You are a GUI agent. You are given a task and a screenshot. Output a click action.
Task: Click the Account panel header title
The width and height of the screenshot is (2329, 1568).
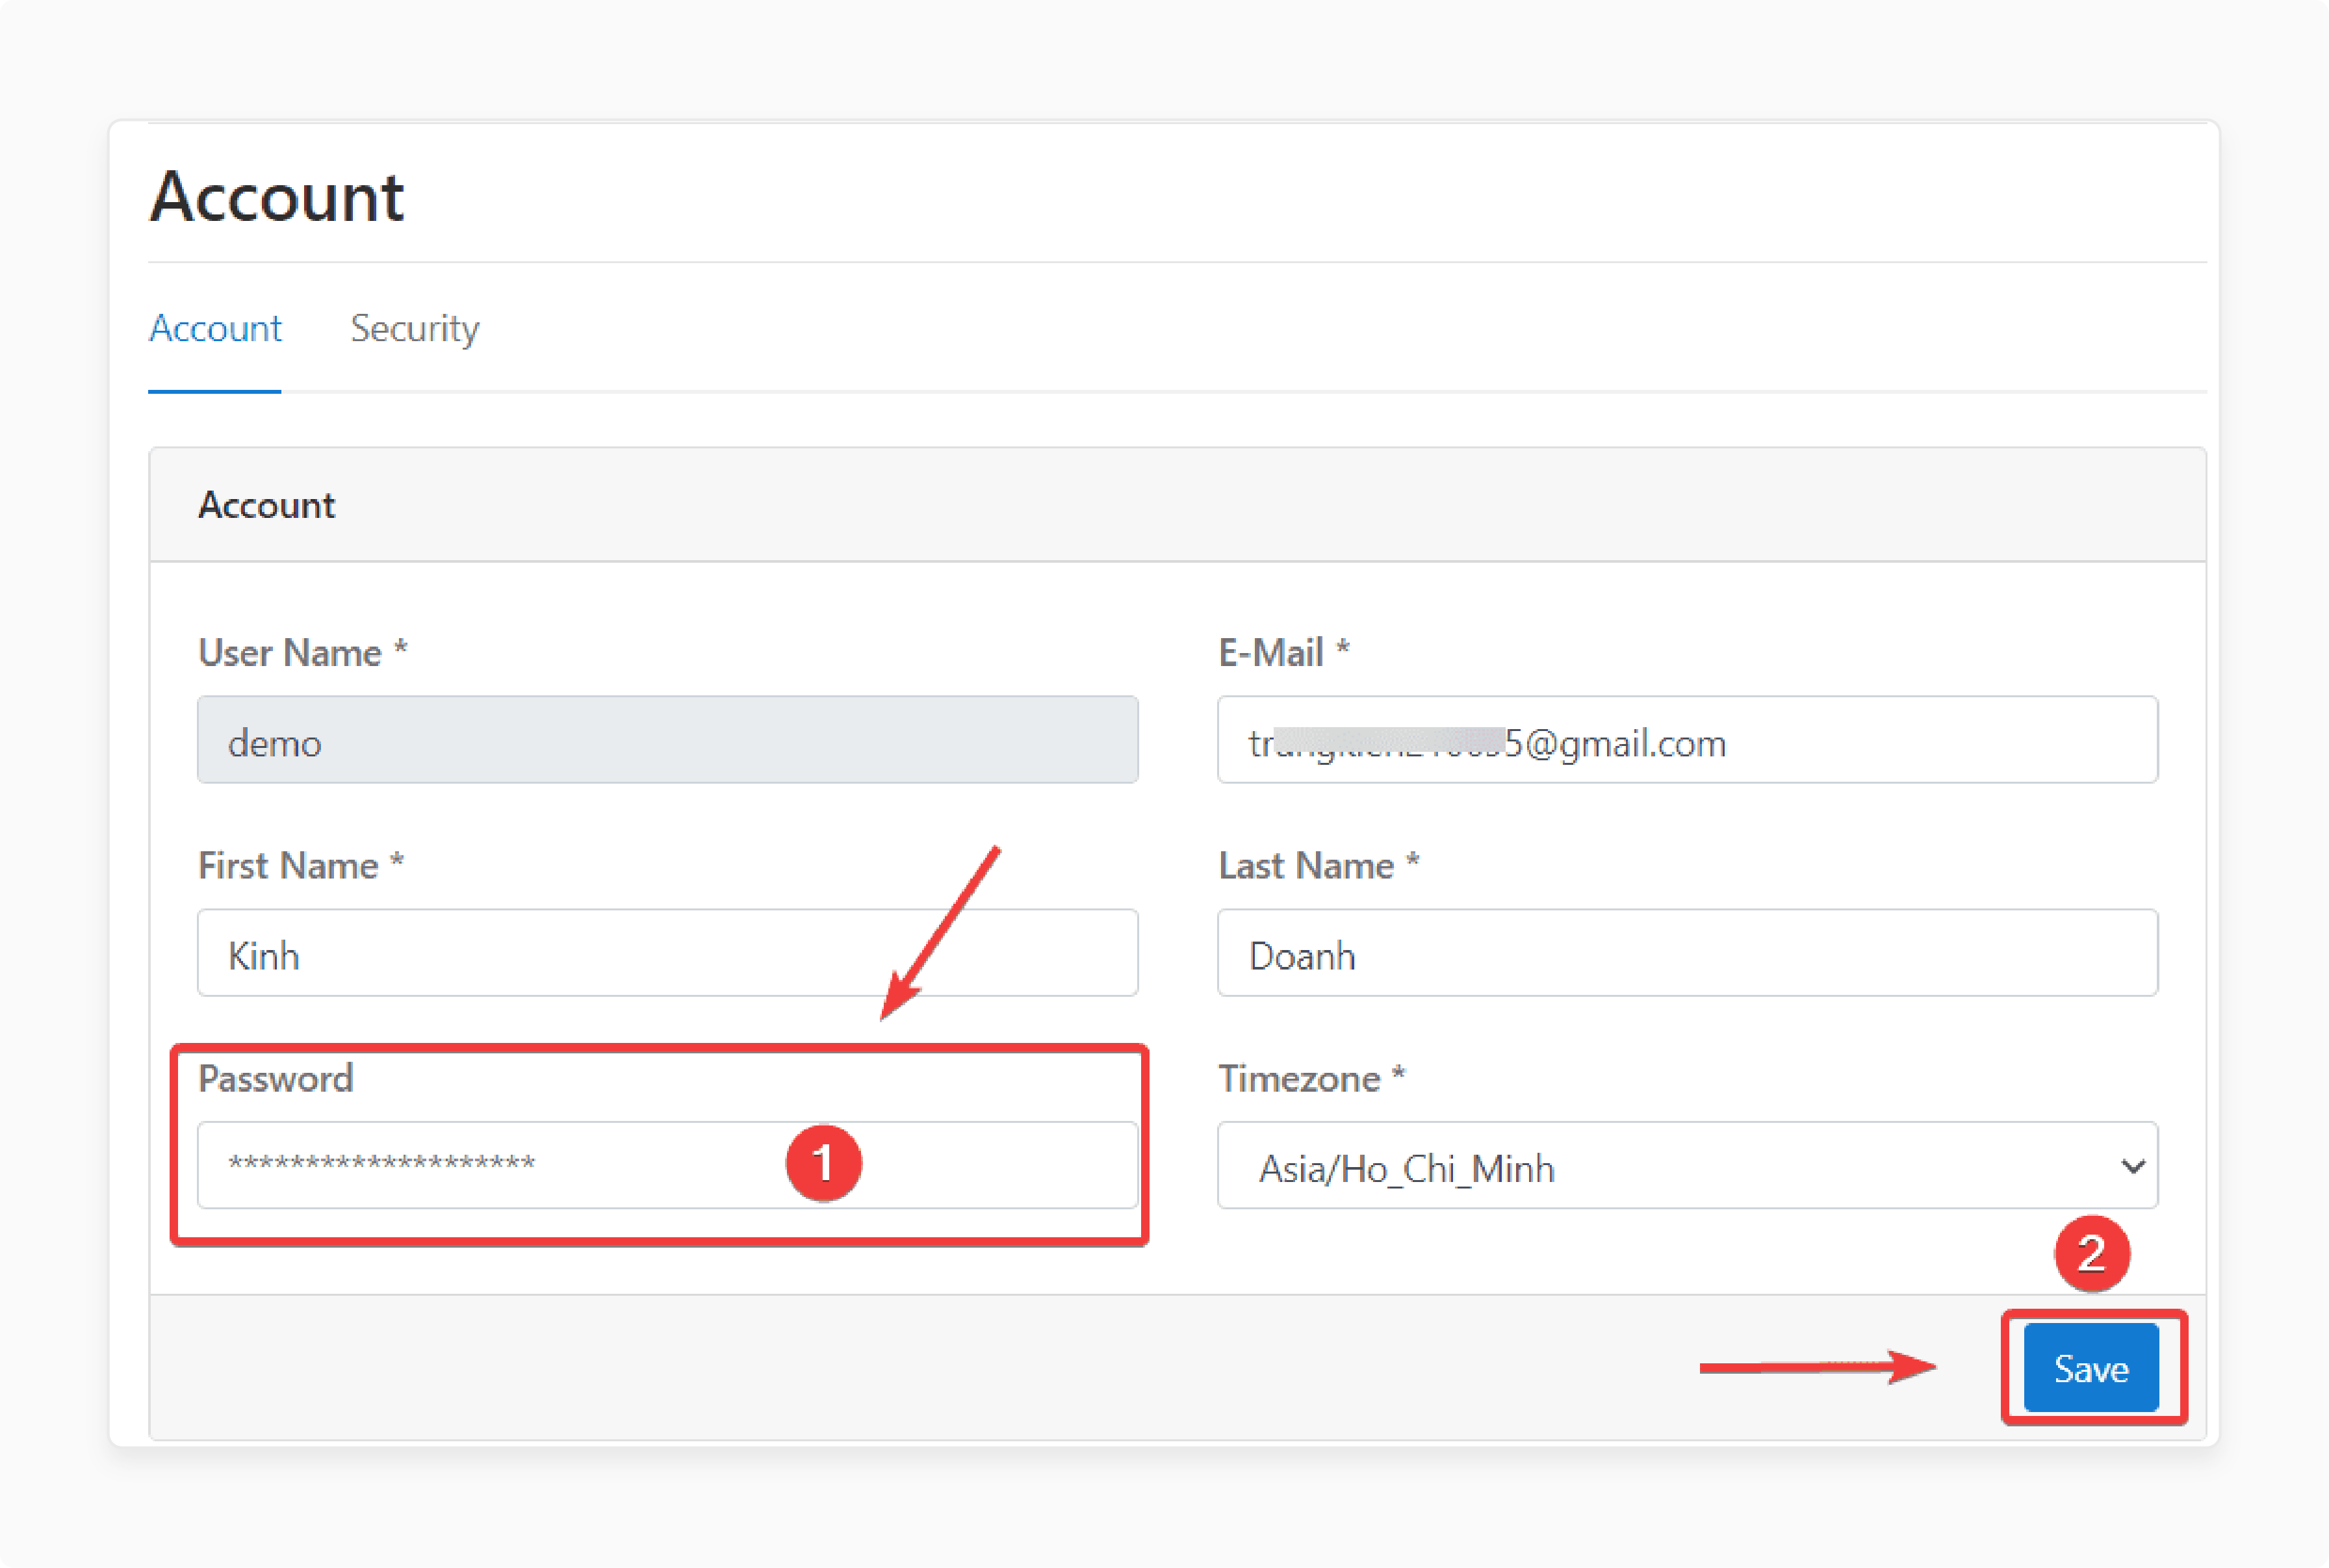(266, 505)
